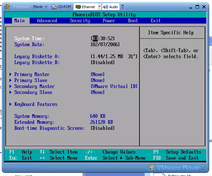Switch to the Advanced BIOS tab

pyautogui.click(x=47, y=21)
